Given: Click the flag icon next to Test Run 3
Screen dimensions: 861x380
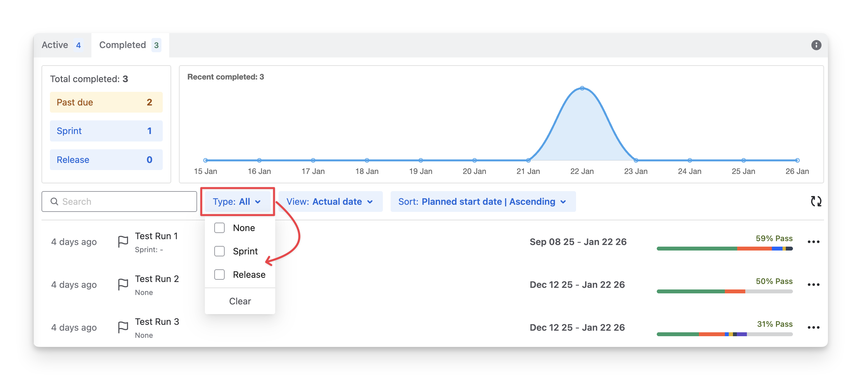Looking at the screenshot, I should pos(123,327).
